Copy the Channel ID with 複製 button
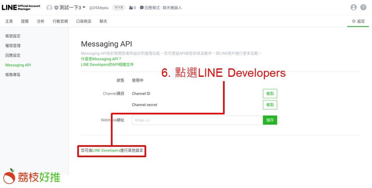372x188 pixels. pyautogui.click(x=270, y=94)
